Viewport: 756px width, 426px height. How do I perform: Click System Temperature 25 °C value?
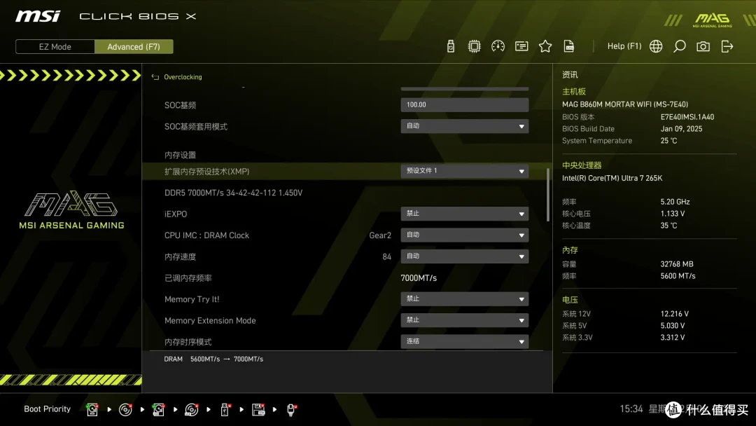tap(668, 141)
